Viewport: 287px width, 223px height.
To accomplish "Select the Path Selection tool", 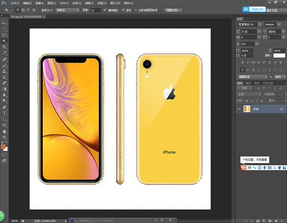I will (4, 119).
